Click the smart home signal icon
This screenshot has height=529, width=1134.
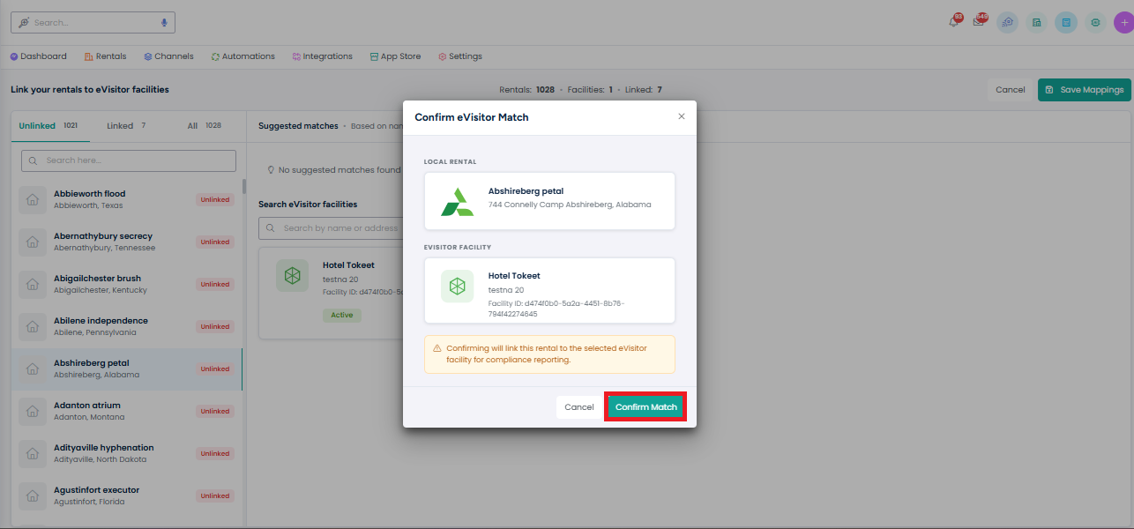1007,22
